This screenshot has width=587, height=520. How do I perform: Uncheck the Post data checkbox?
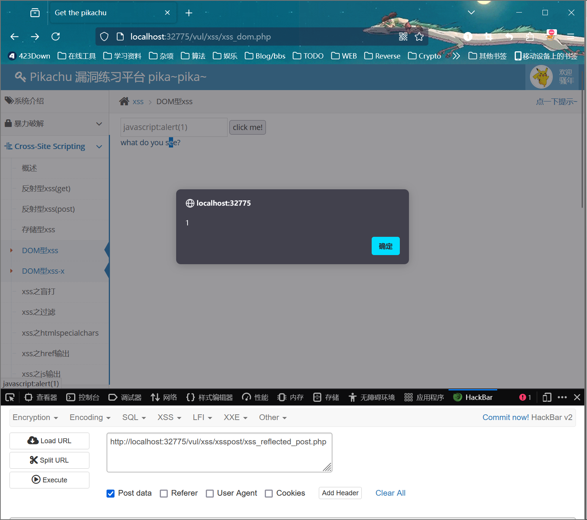coord(111,493)
